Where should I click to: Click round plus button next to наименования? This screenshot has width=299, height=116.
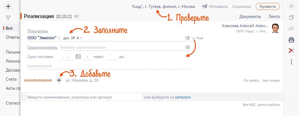click(x=59, y=80)
